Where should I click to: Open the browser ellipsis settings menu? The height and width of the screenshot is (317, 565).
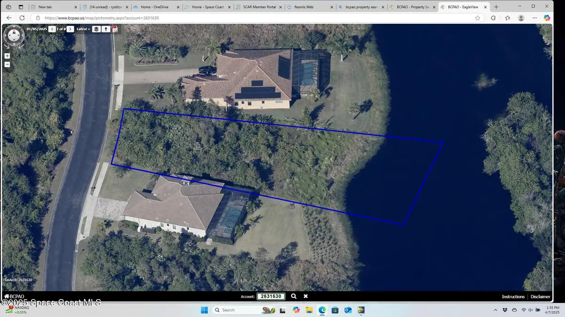click(x=534, y=18)
